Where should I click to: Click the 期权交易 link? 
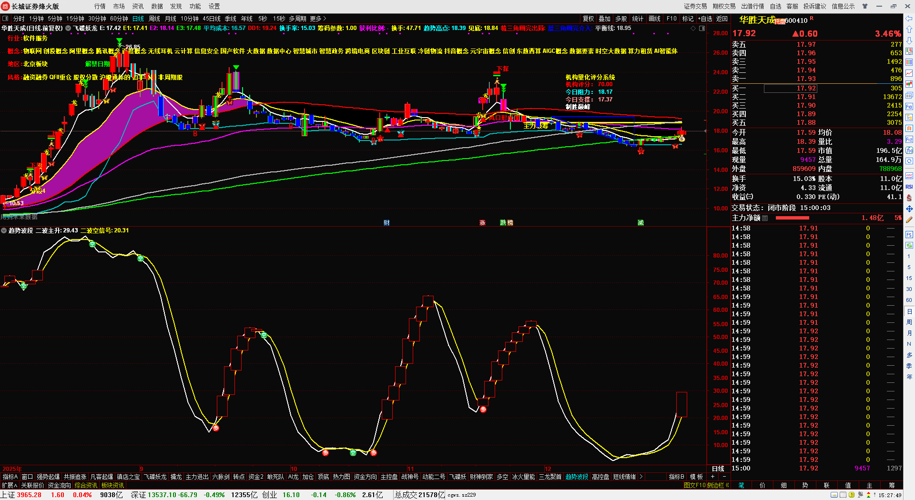click(724, 6)
